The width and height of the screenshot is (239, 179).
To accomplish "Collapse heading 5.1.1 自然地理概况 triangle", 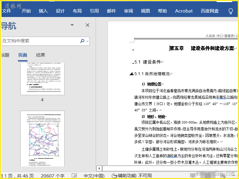I will (131, 74).
